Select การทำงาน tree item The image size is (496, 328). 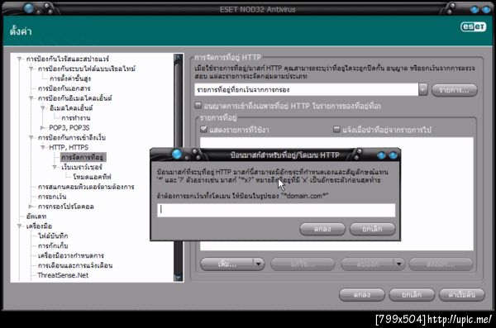76,118
